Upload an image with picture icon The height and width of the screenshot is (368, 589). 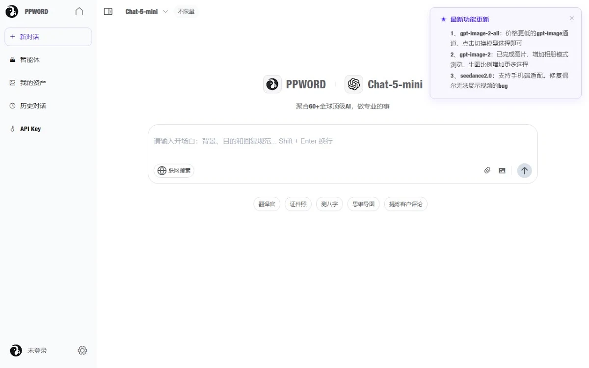(502, 171)
